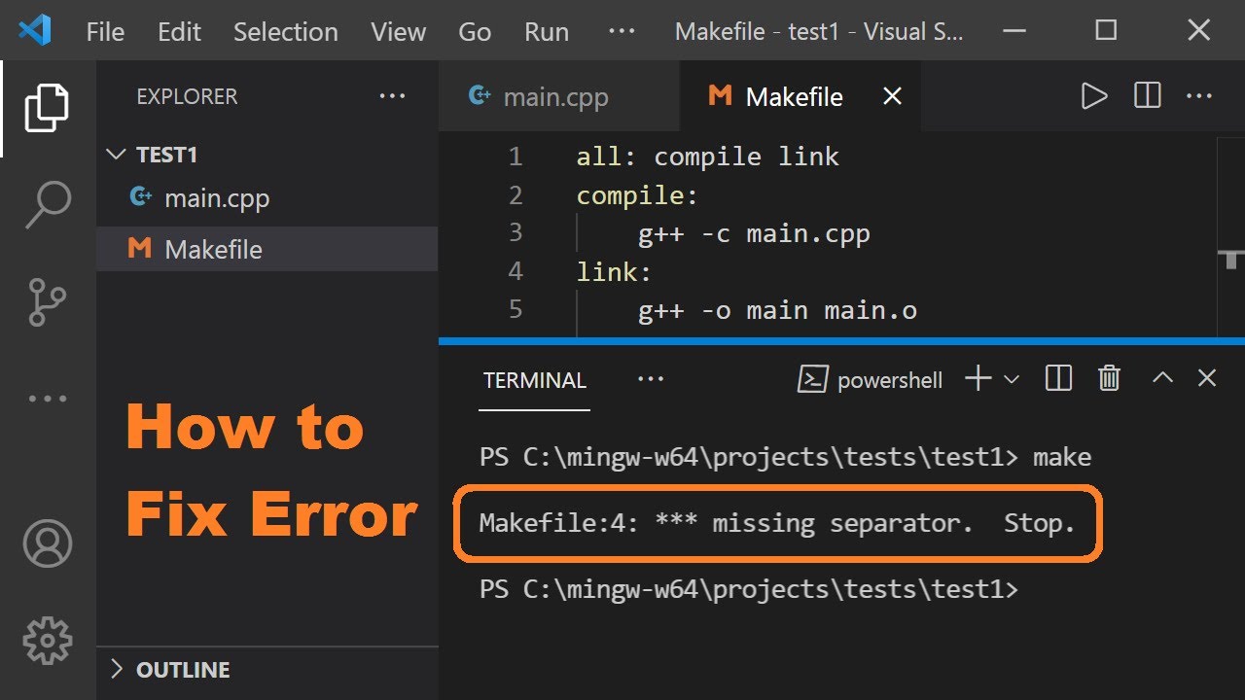This screenshot has width=1245, height=700.
Task: Split the terminal pane
Action: coord(1058,378)
